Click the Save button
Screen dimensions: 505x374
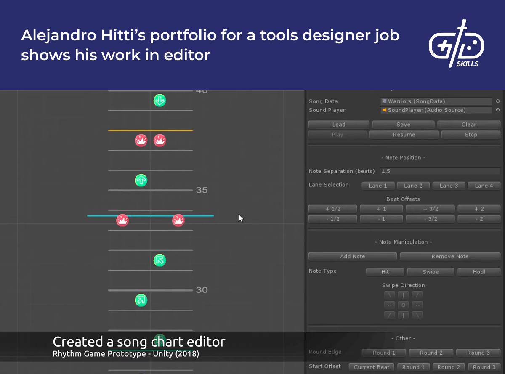[403, 124]
